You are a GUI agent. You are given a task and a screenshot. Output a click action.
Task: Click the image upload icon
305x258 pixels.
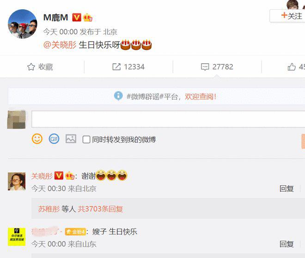tap(71, 139)
